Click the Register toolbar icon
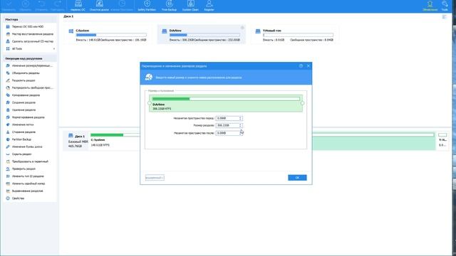 (209, 6)
